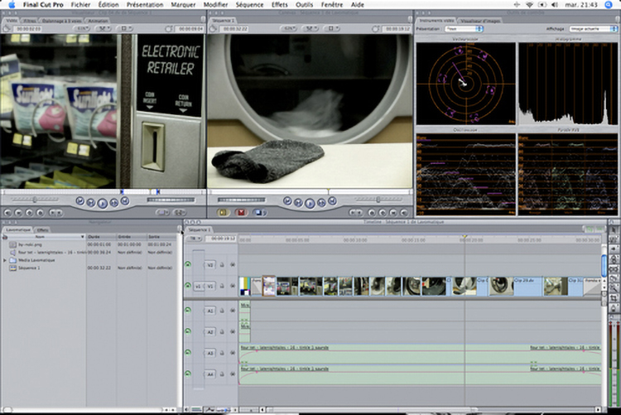621x415 pixels.
Task: Adjust the Viewer jog wheel control
Action: click(171, 200)
